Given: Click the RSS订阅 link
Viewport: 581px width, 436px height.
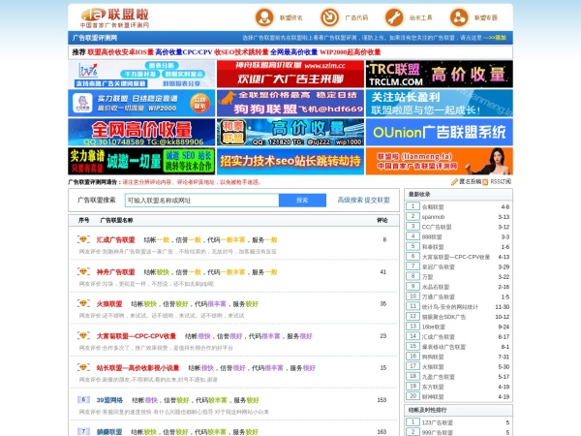Looking at the screenshot, I should point(501,182).
